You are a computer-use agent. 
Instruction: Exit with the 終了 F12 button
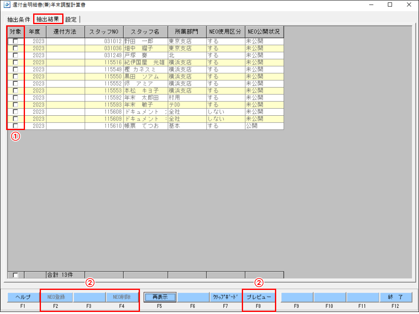[396, 297]
